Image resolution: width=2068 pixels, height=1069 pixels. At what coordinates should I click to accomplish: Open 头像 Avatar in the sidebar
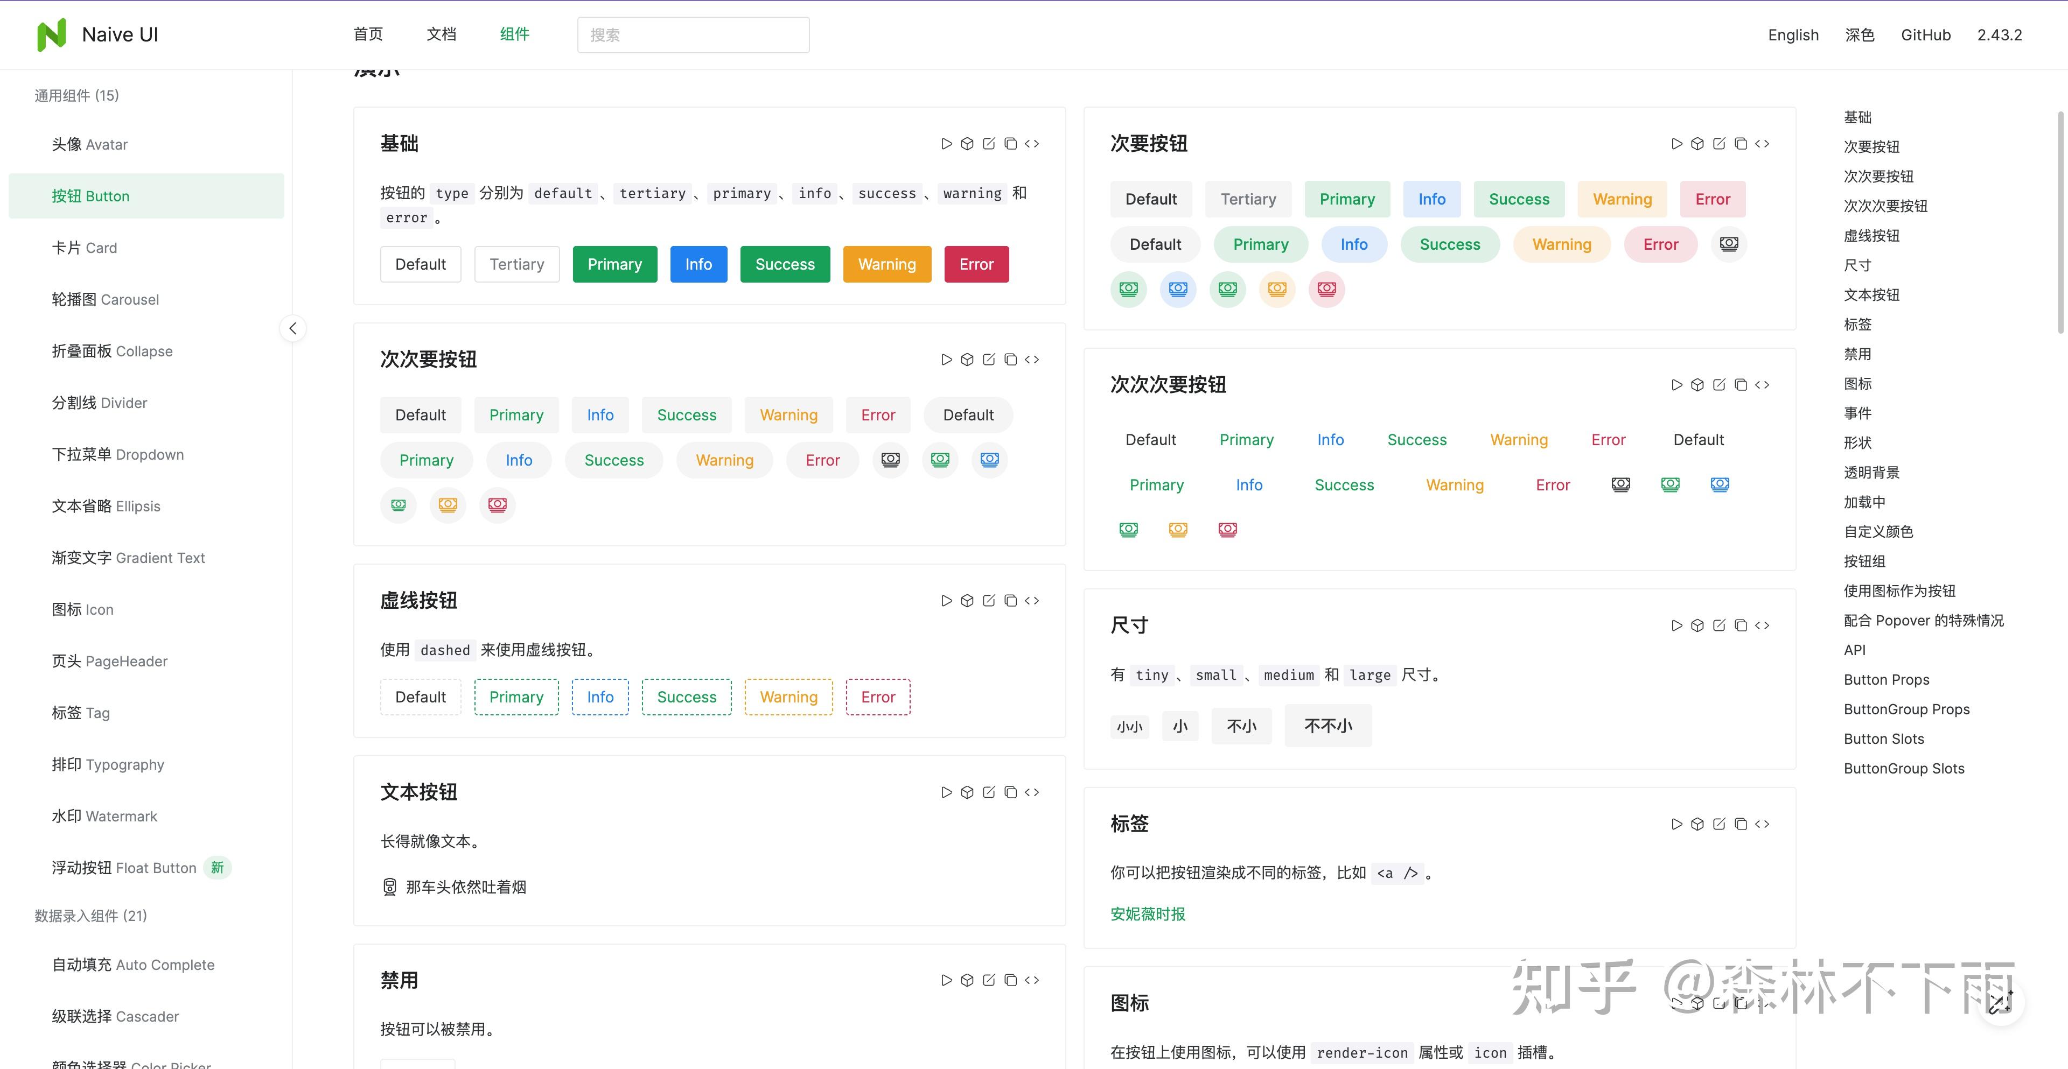tap(146, 144)
